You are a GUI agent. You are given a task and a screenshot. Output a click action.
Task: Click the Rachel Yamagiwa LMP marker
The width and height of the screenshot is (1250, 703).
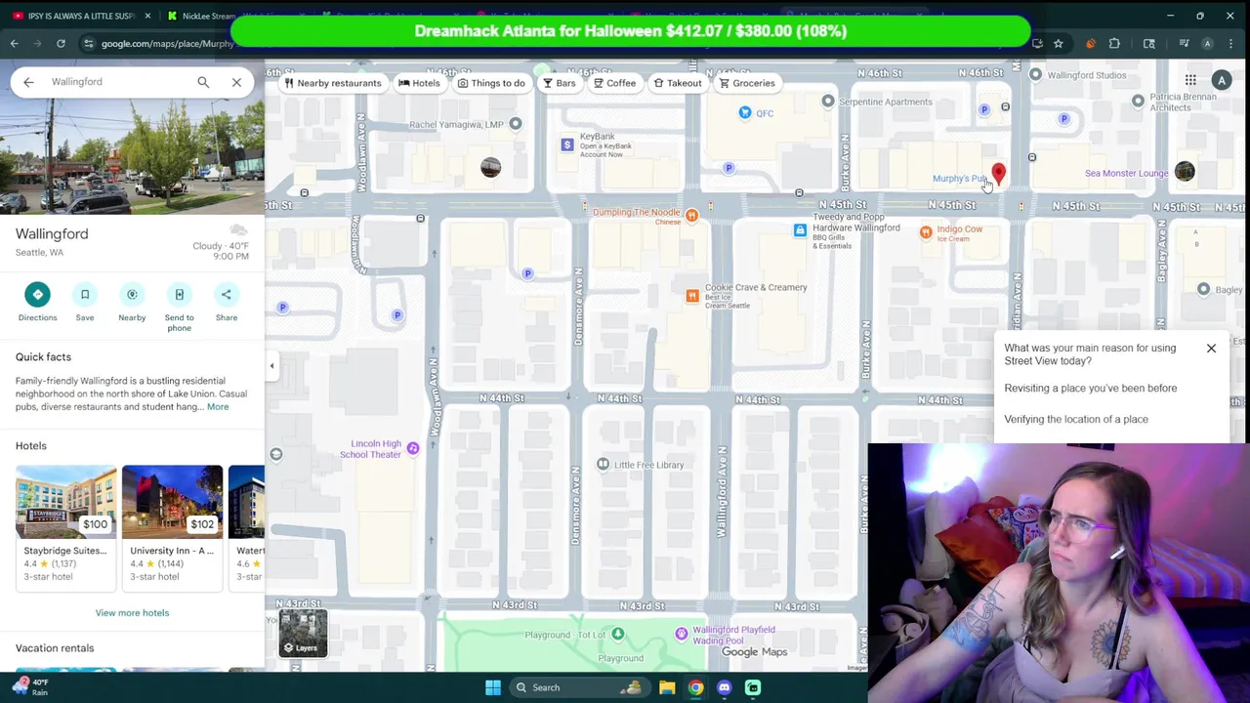click(516, 124)
